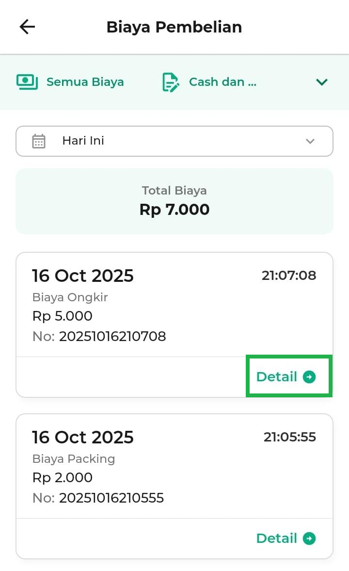349x571 pixels.
Task: Click the date field's dropdown arrow
Action: 310,141
